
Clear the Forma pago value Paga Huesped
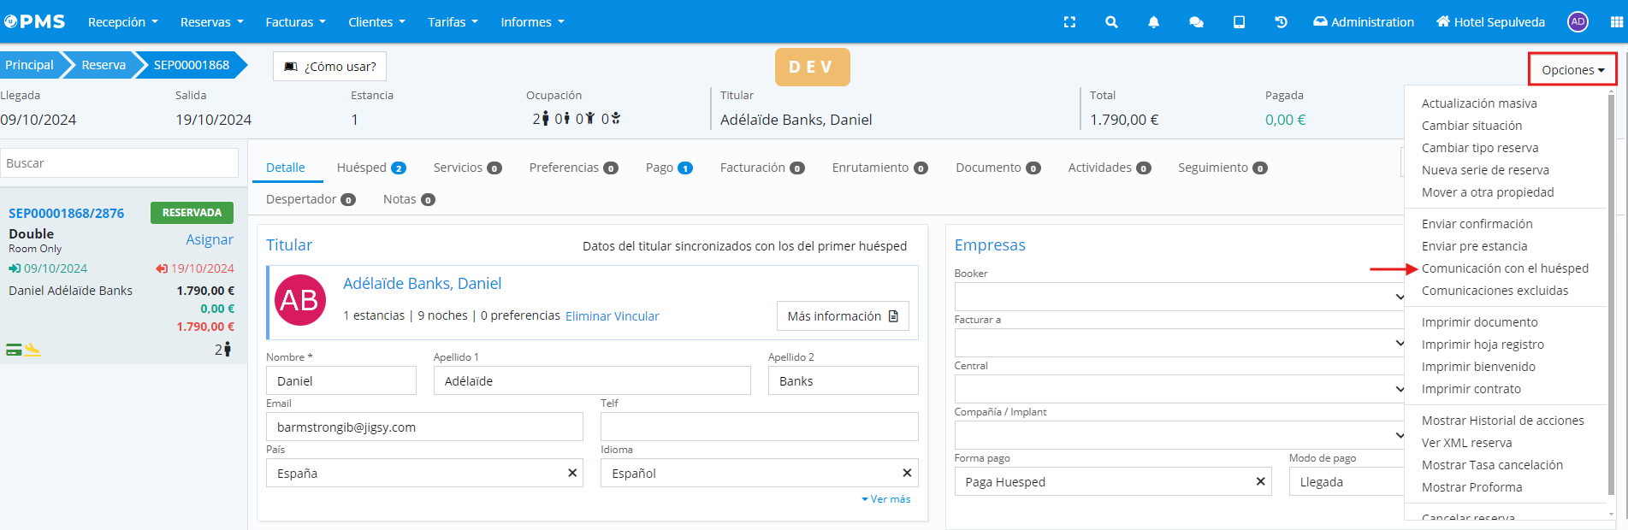(1260, 481)
